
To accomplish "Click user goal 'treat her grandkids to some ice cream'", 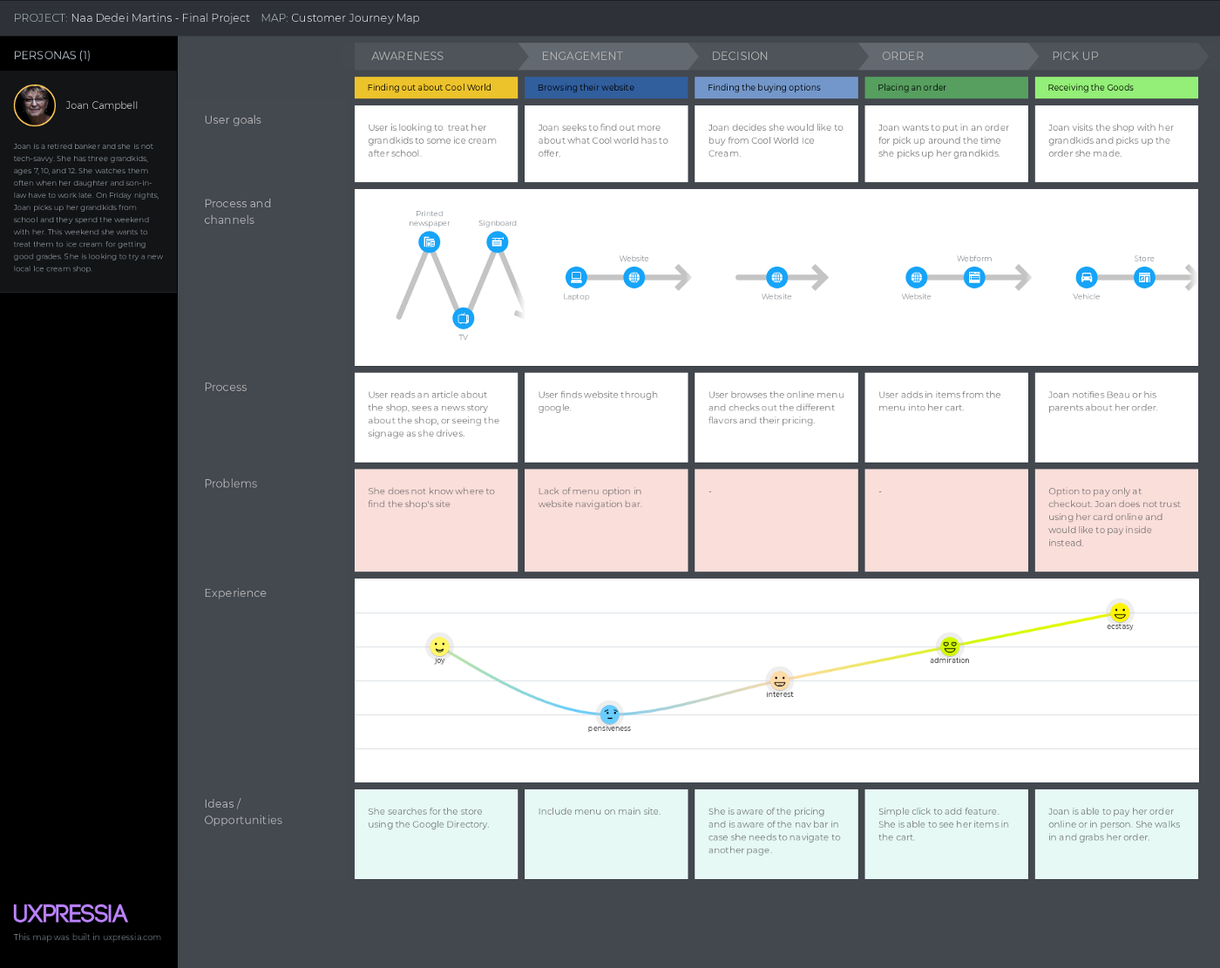I will coord(436,144).
